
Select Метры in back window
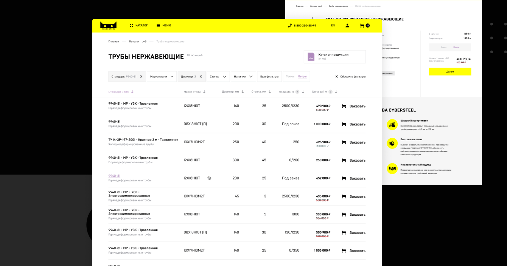tap(456, 47)
